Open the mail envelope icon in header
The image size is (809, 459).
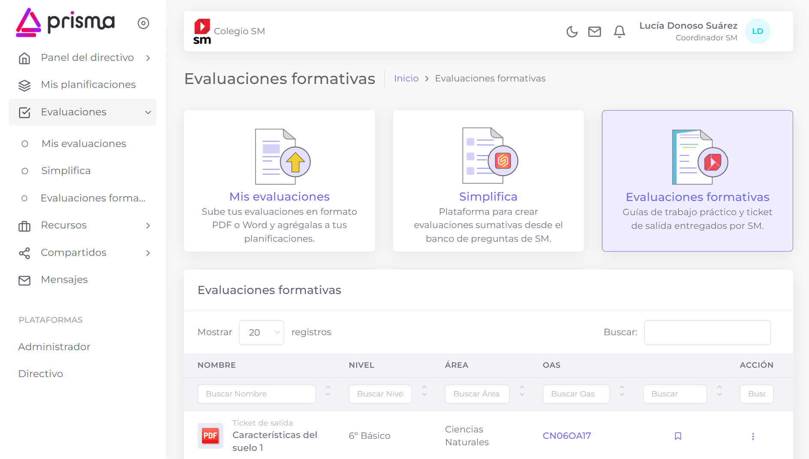pyautogui.click(x=594, y=32)
